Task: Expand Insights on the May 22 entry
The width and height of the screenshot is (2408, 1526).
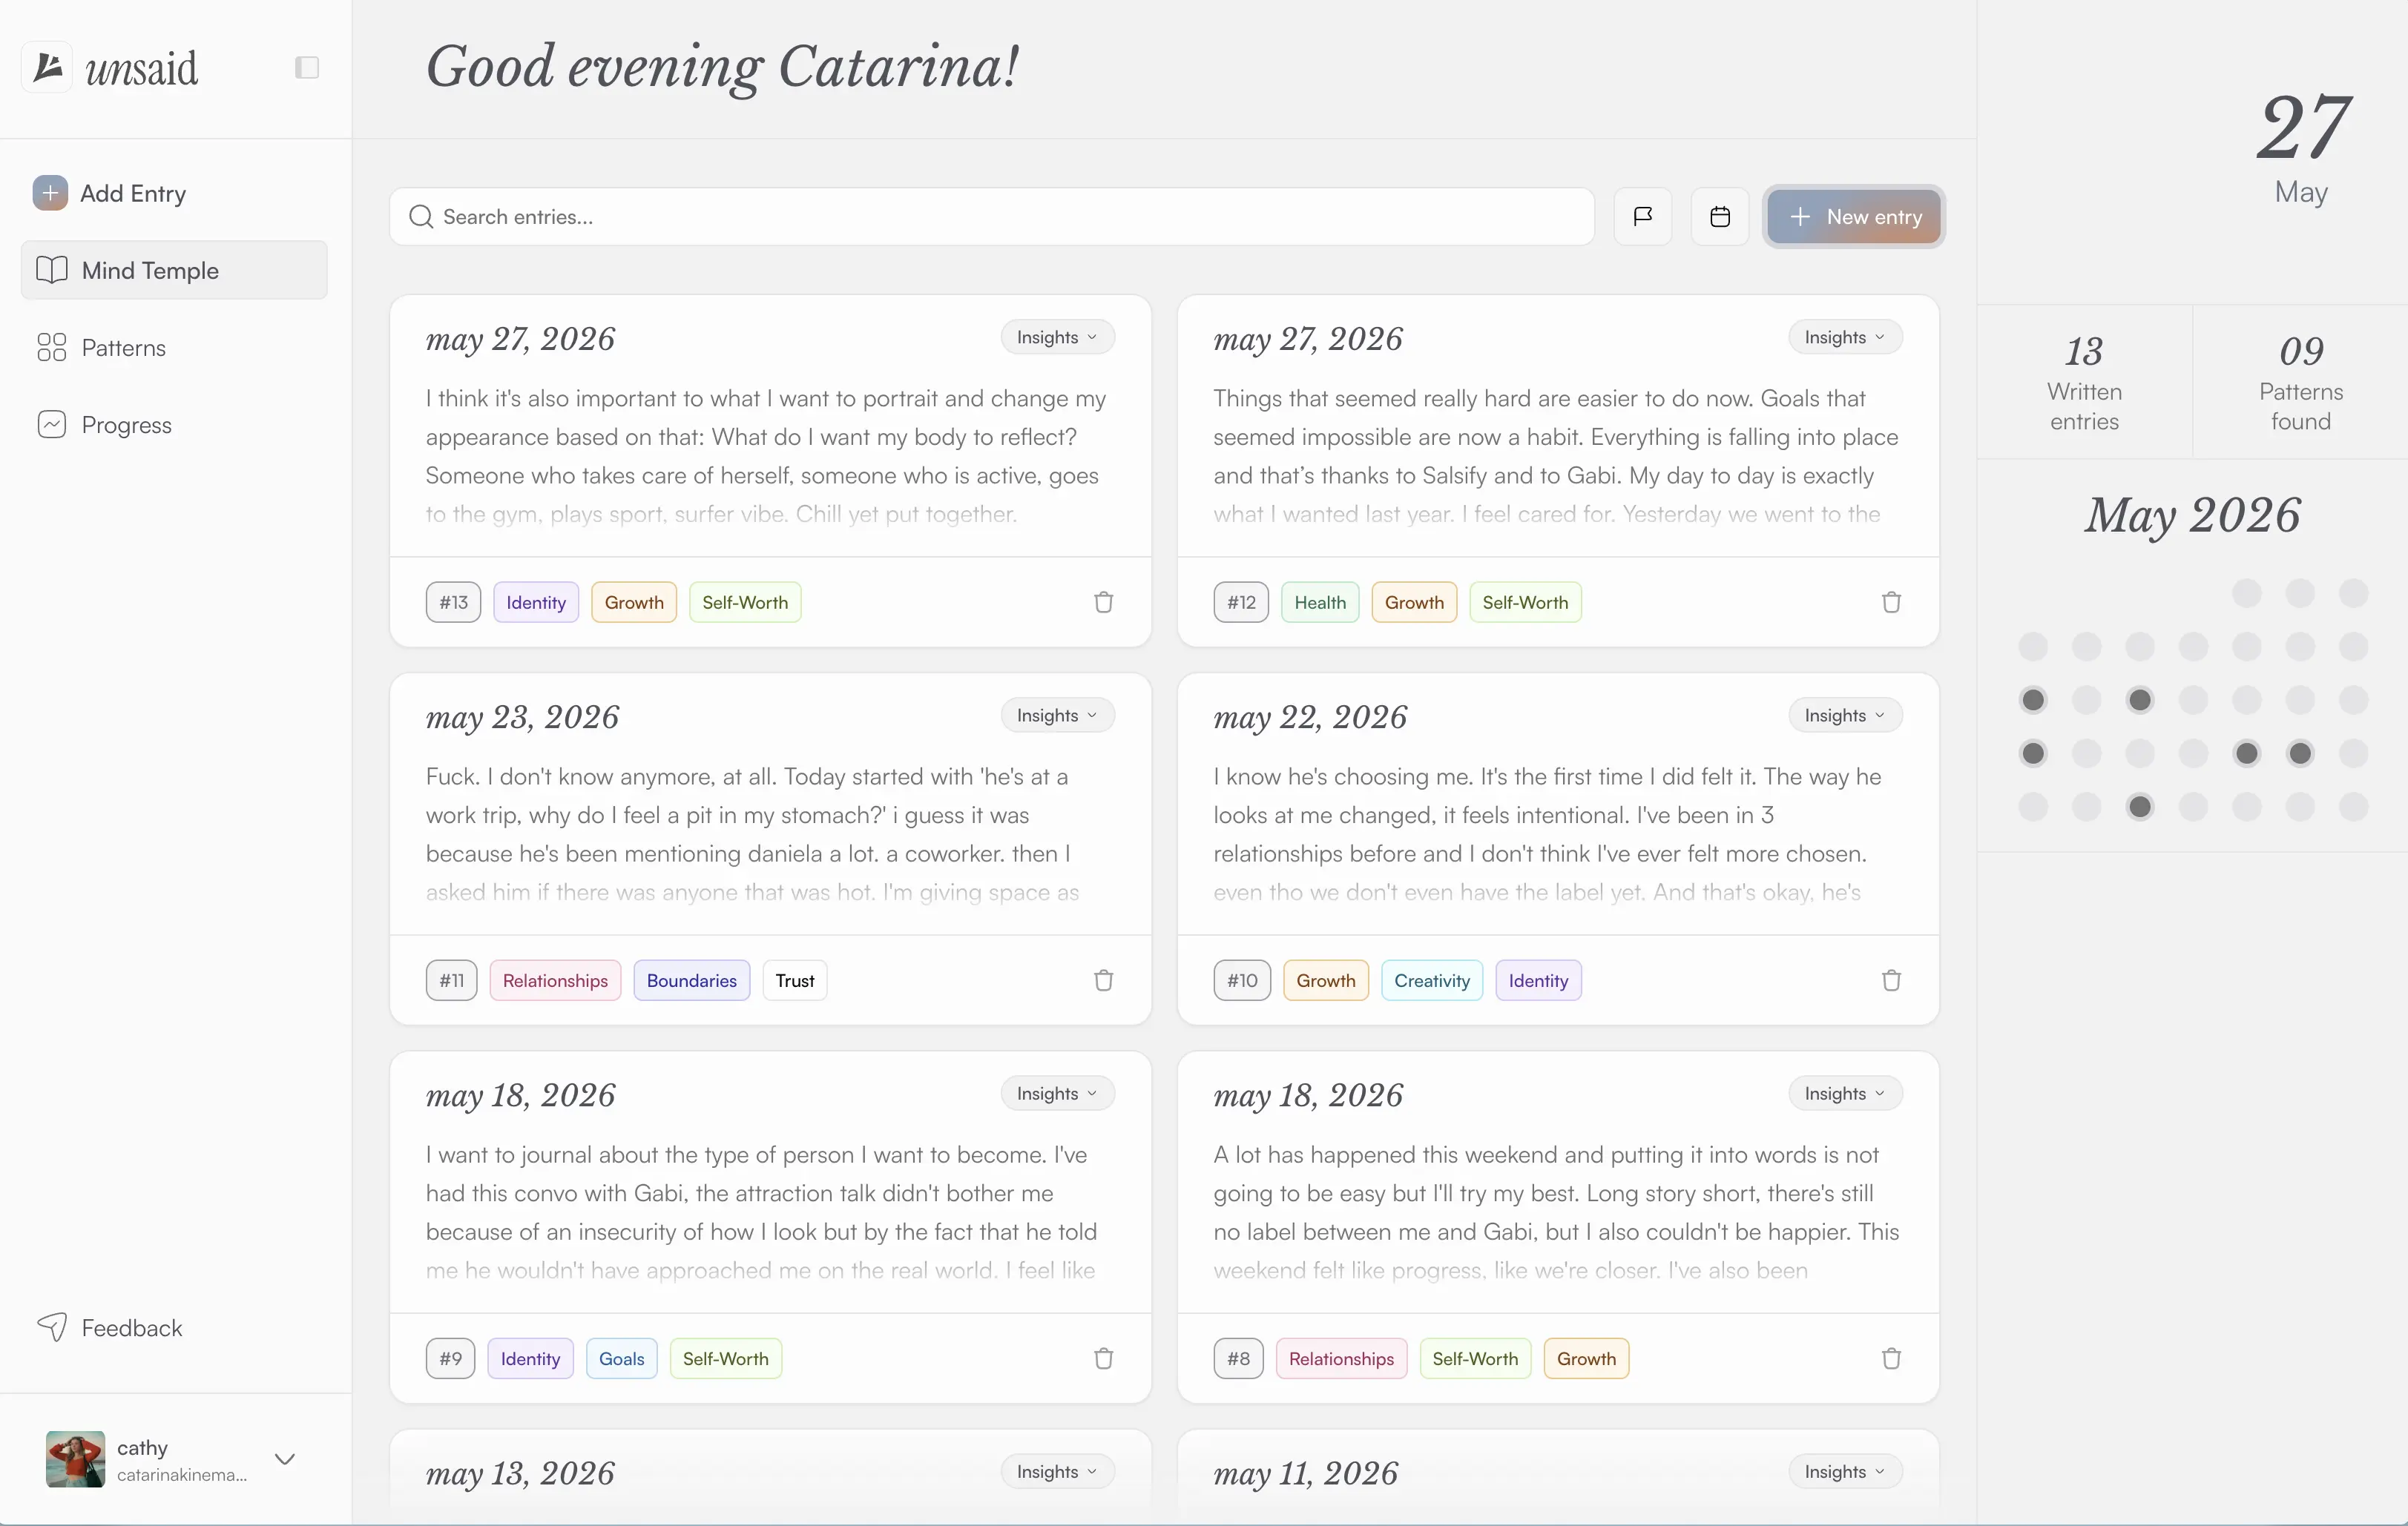Action: click(x=1845, y=716)
